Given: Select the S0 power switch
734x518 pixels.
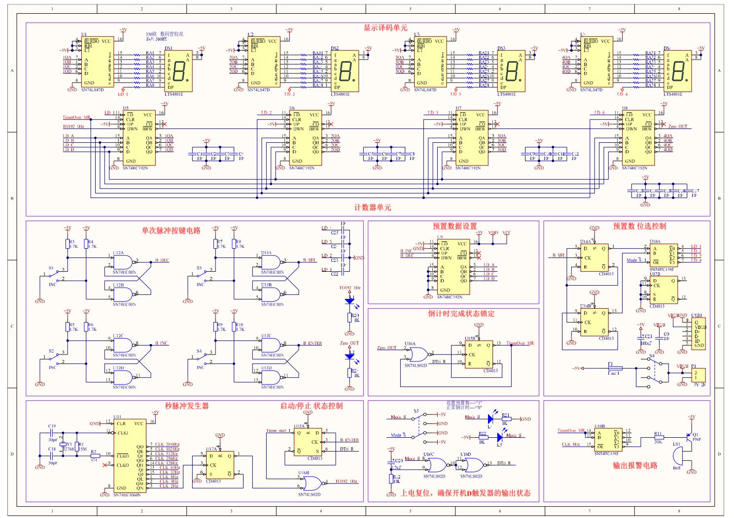Looking at the screenshot, I should pos(656,370).
